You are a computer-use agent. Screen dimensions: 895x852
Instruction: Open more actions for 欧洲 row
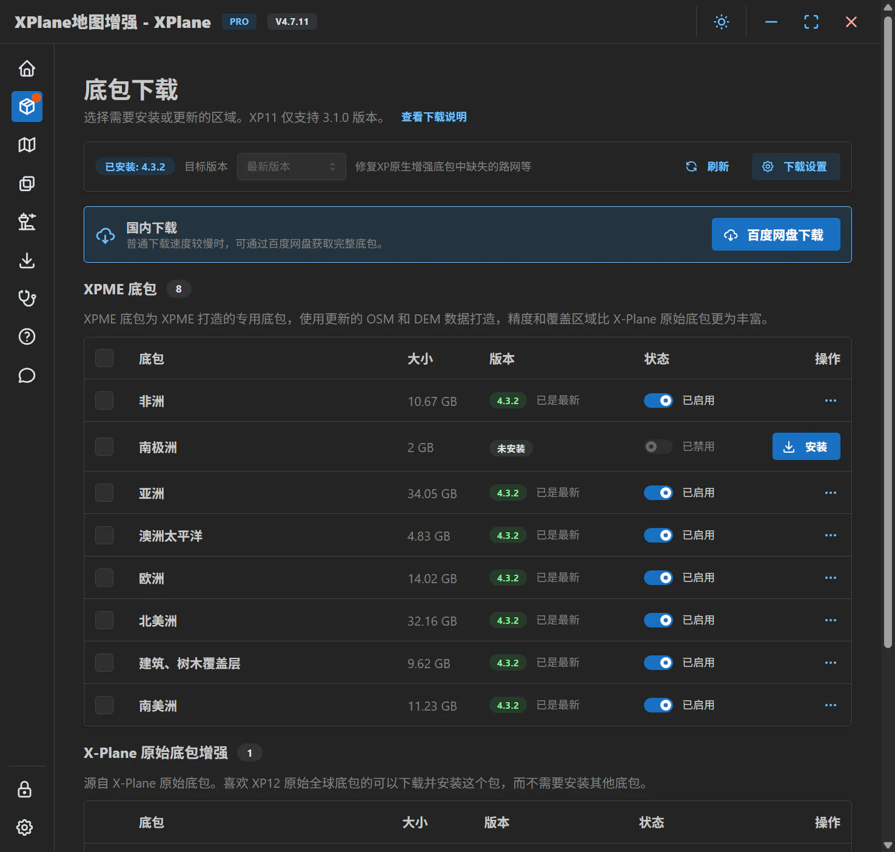click(831, 578)
